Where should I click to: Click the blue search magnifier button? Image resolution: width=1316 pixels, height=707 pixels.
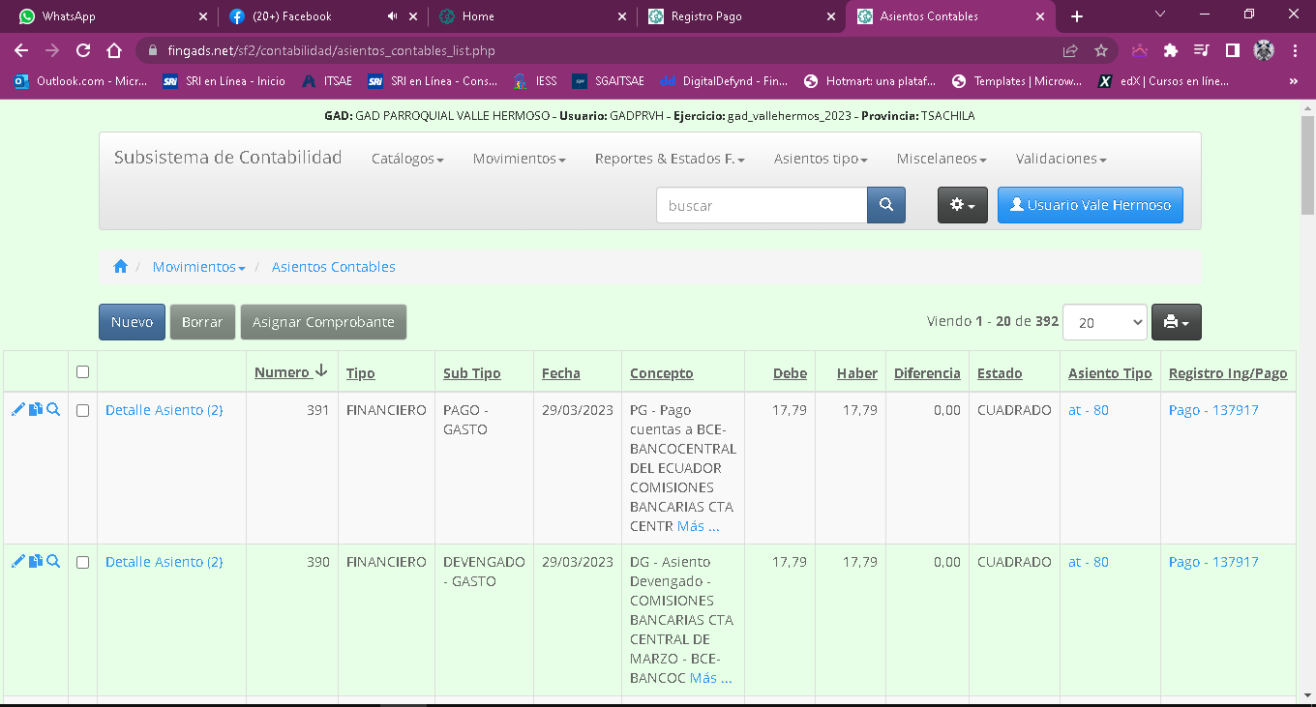click(x=885, y=205)
